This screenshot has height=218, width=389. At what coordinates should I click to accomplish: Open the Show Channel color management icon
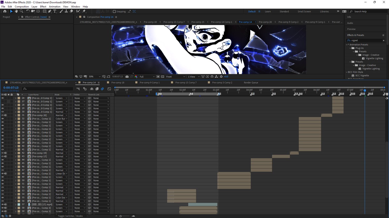136,77
